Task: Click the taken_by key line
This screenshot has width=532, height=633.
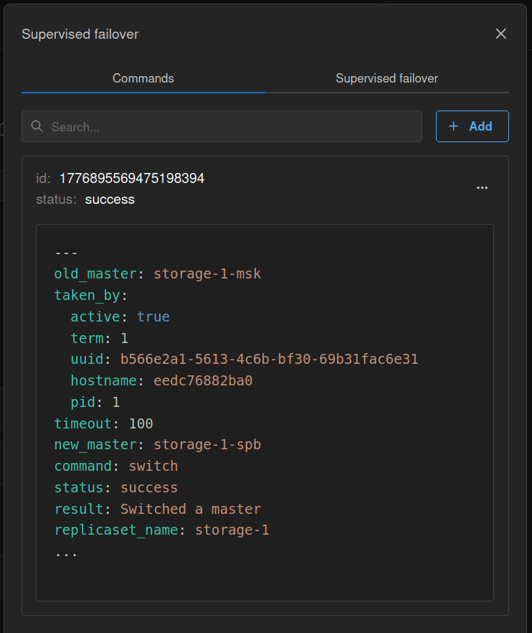Action: tap(91, 295)
